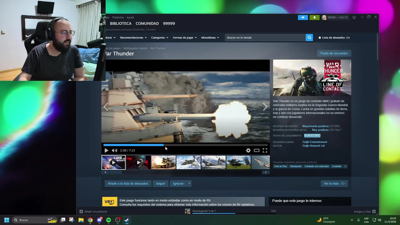The image size is (400, 225).
Task: Select Combate con vehículos tag
Action: pyautogui.click(x=317, y=166)
